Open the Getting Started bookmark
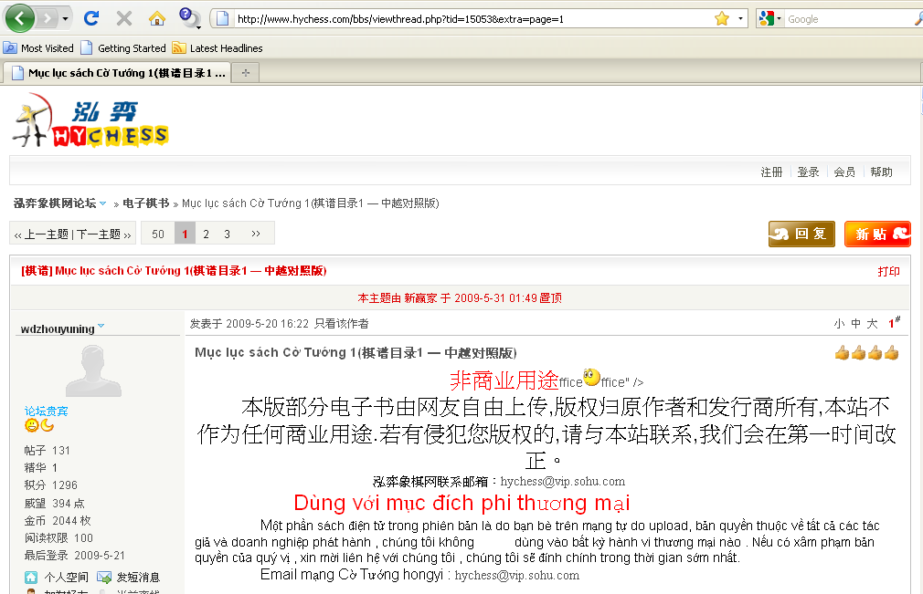 click(x=123, y=48)
